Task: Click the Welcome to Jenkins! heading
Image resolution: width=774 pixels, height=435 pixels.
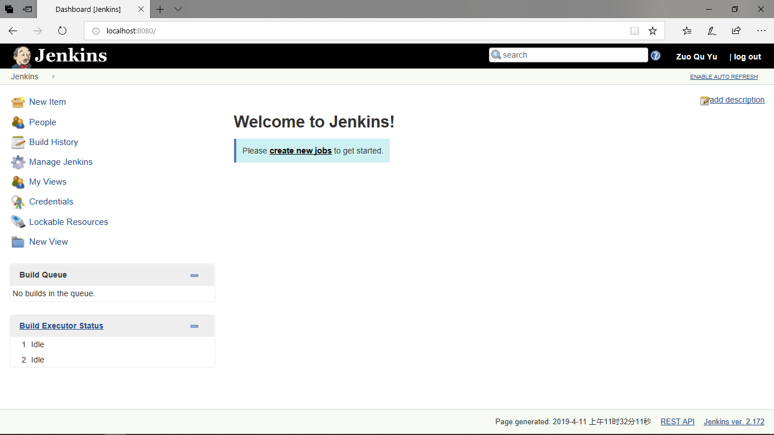Action: 314,122
